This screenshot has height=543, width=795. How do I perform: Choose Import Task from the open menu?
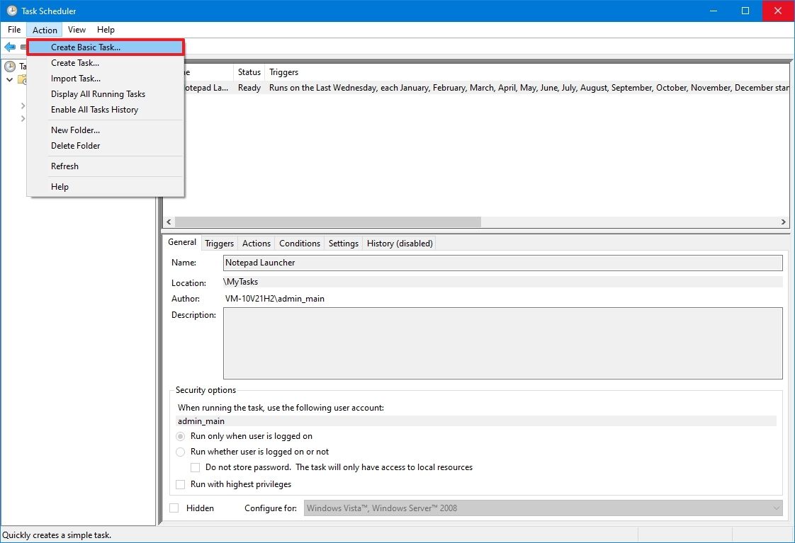pos(75,78)
